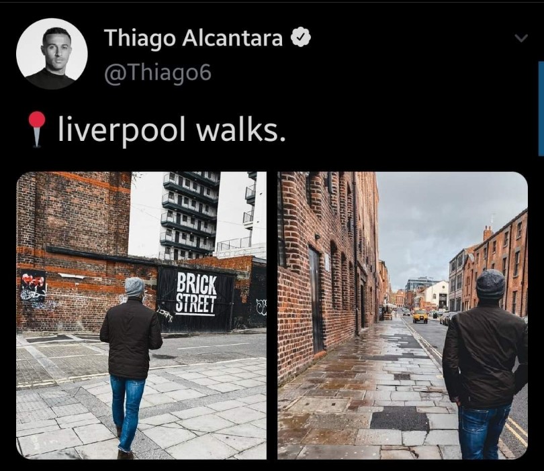Screen dimensions: 544x471
Task: Click the verified badge next to Thiago Alcantara
Action: 300,36
